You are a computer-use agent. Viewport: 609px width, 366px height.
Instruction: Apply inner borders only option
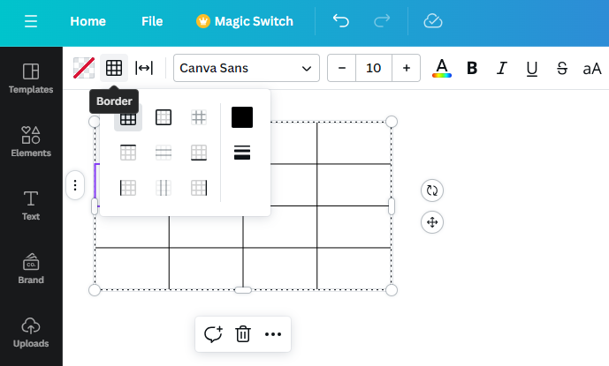199,117
